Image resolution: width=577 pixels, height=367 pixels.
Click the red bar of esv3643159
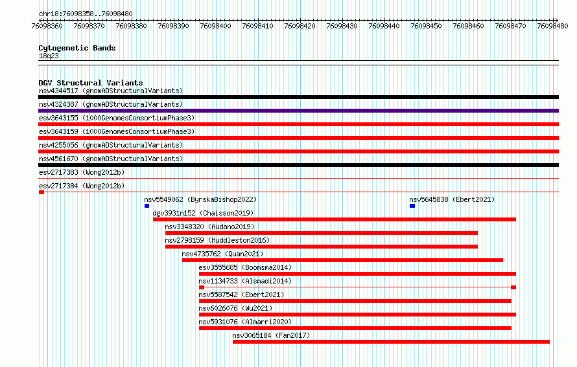coord(298,138)
